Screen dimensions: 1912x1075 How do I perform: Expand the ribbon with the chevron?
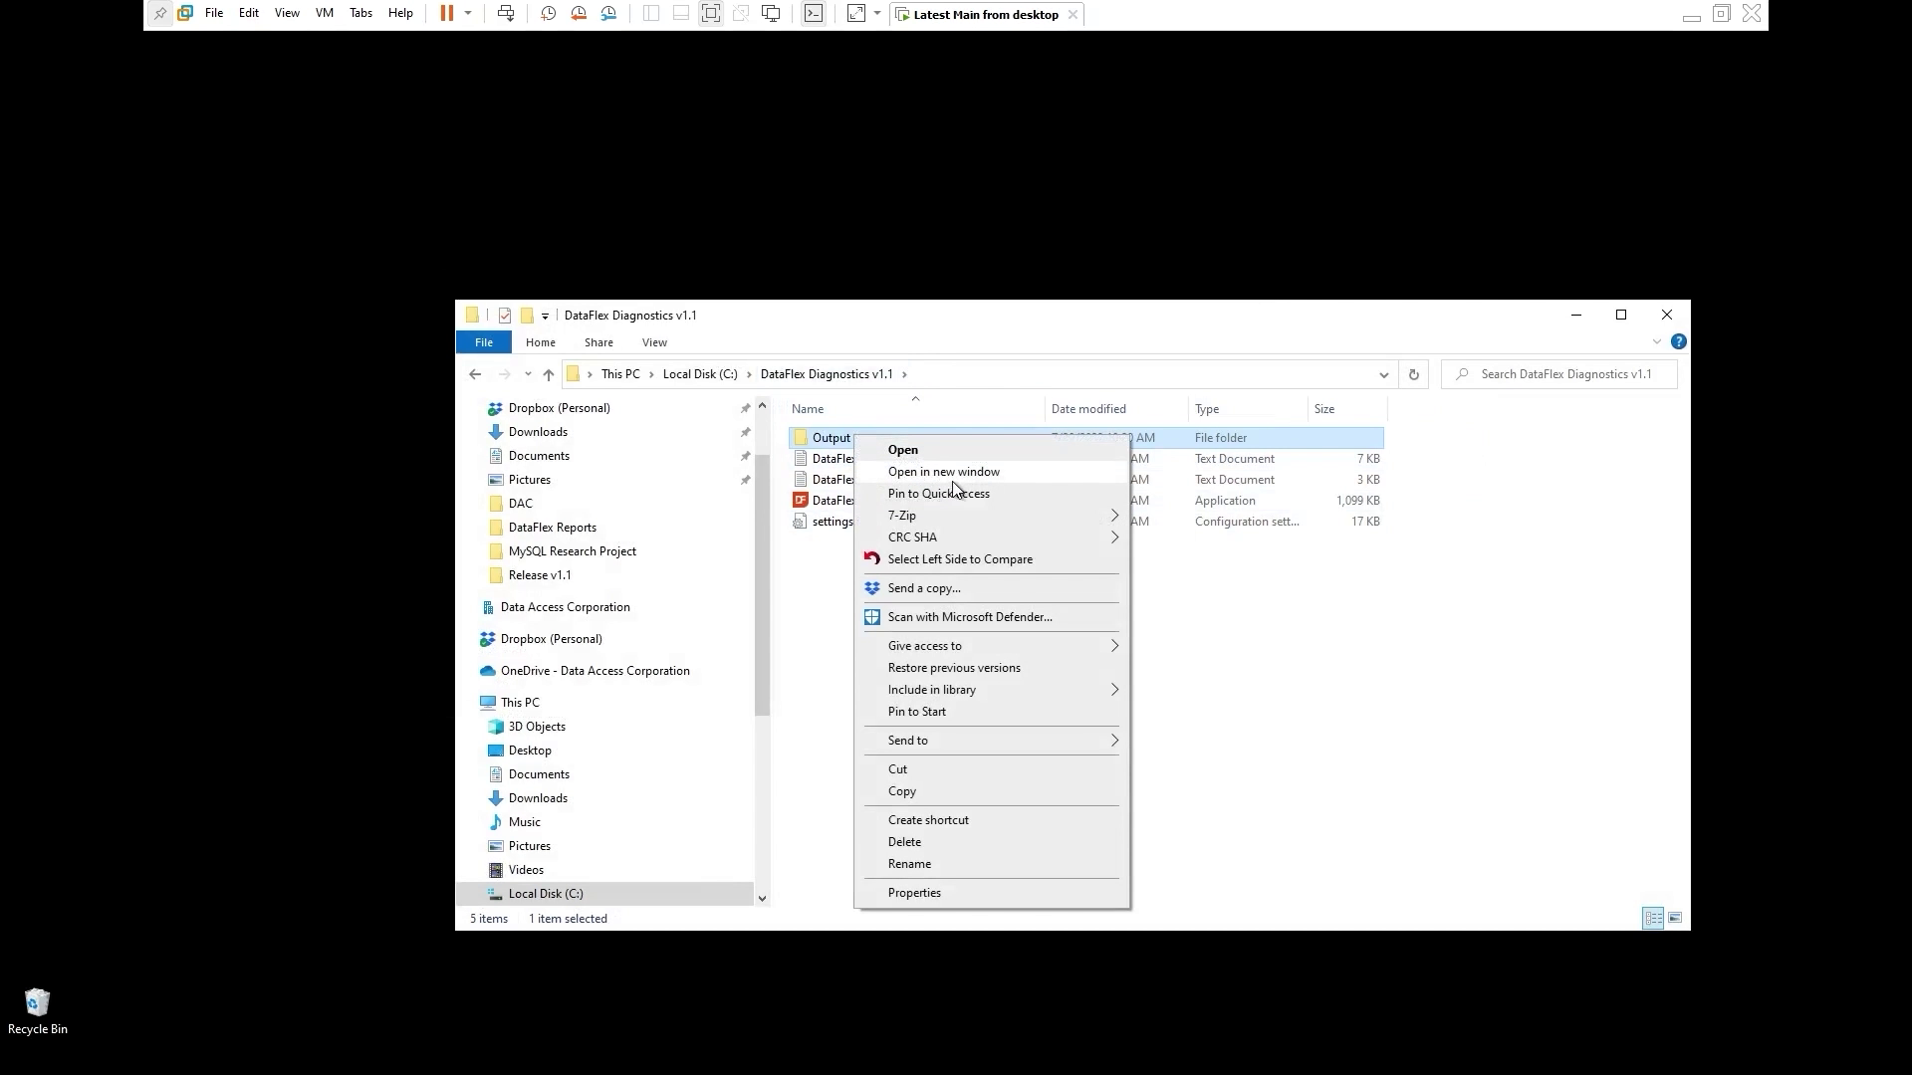pyautogui.click(x=1657, y=341)
